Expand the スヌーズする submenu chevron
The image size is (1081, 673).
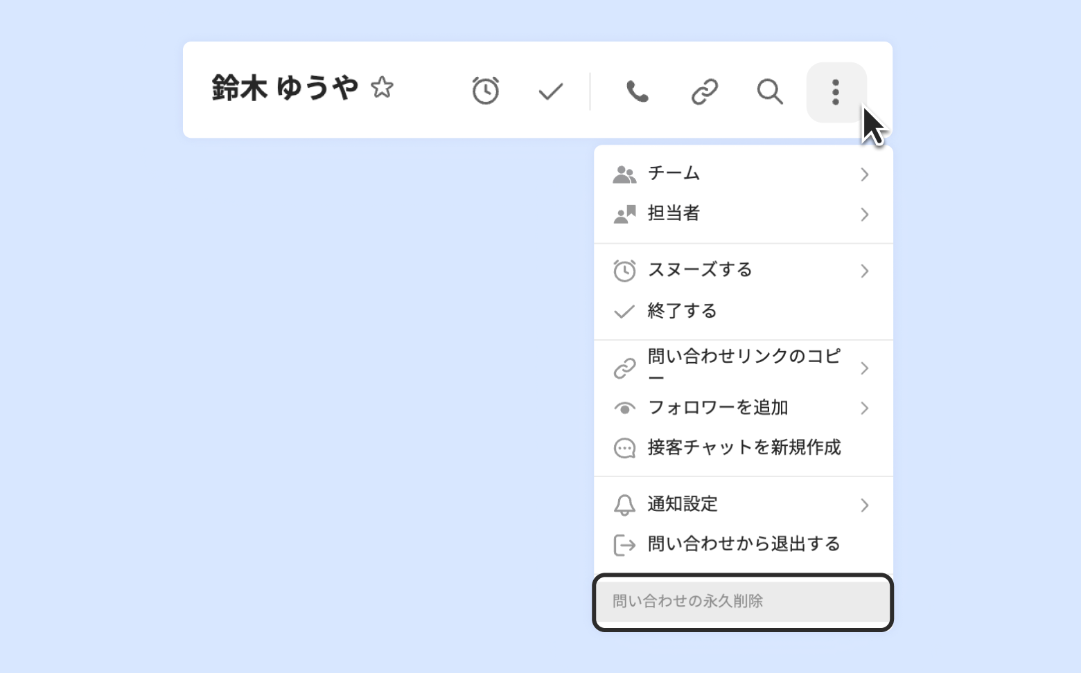pos(864,271)
